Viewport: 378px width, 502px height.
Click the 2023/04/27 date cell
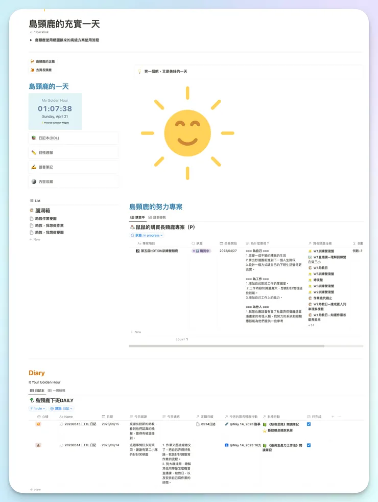pos(228,251)
